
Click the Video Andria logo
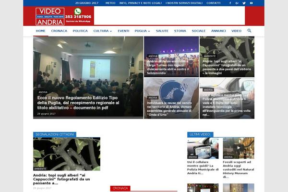click(x=50, y=16)
